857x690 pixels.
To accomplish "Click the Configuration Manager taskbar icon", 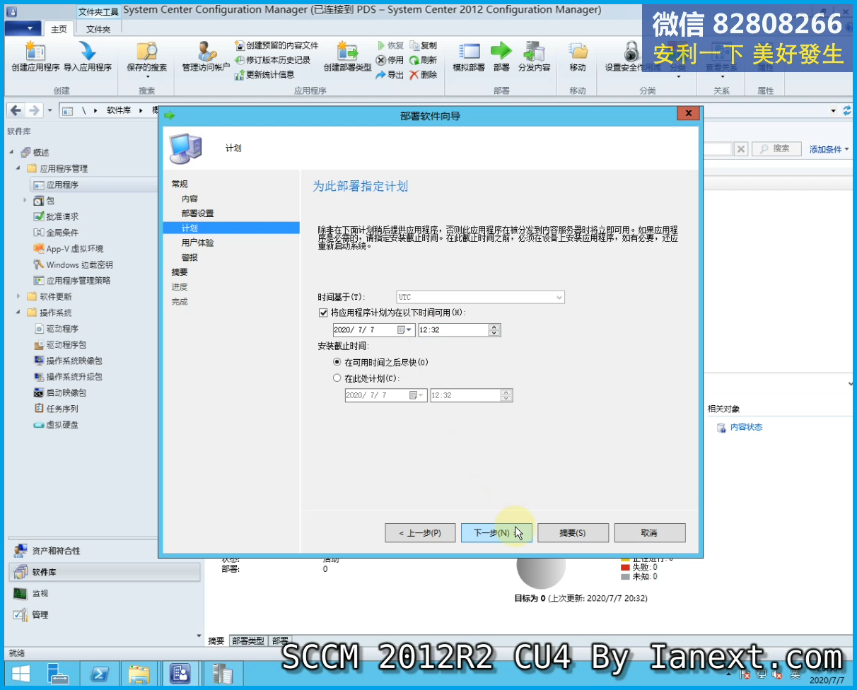I will click(180, 674).
